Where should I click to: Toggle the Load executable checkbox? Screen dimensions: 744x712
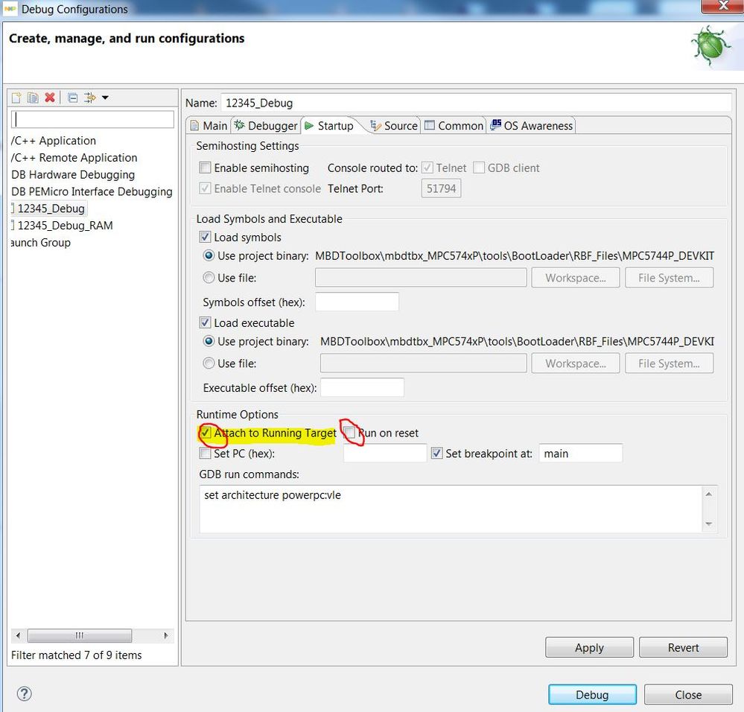(205, 323)
